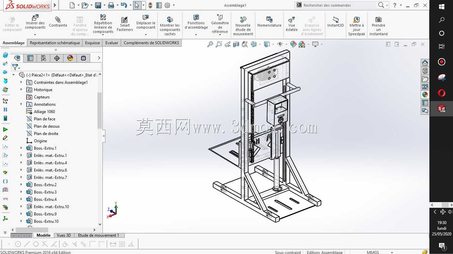Click the Print toolbar icon
Viewport: 453px width, 254px height.
[x=111, y=5]
